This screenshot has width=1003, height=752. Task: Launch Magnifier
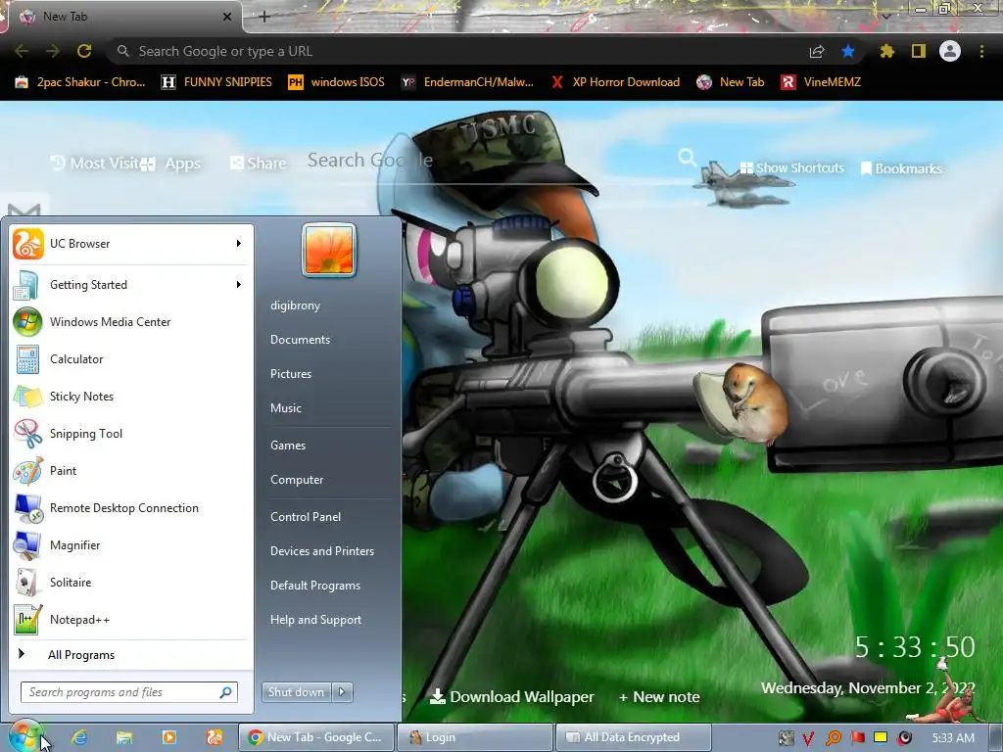pos(131,544)
